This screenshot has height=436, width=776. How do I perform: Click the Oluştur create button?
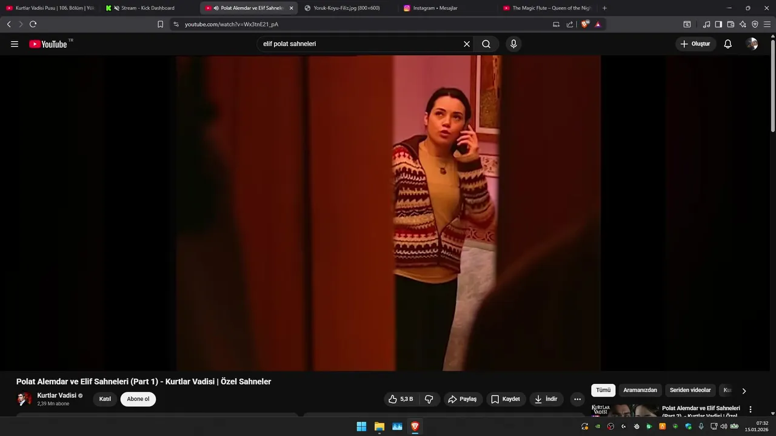(695, 44)
